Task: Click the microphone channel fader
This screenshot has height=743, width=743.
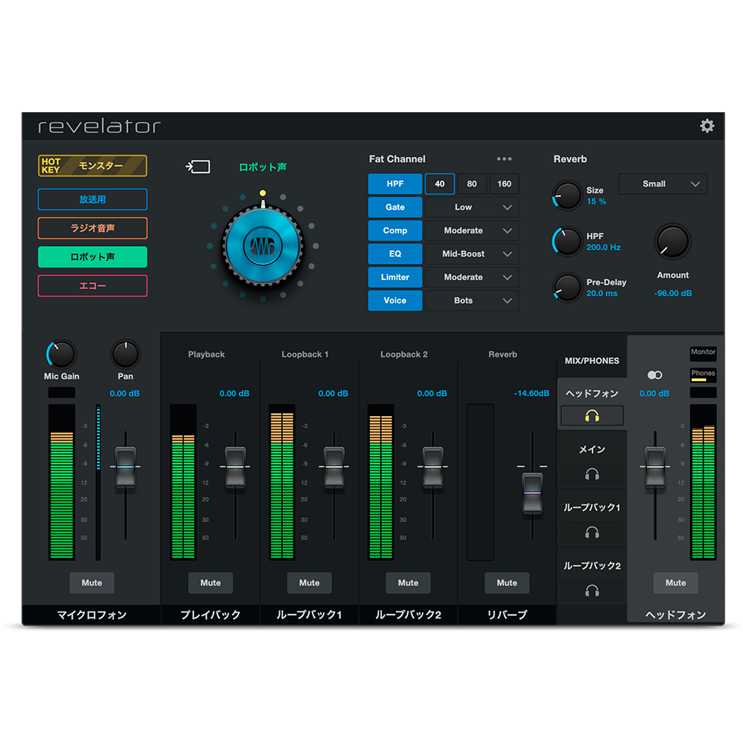Action: [126, 467]
